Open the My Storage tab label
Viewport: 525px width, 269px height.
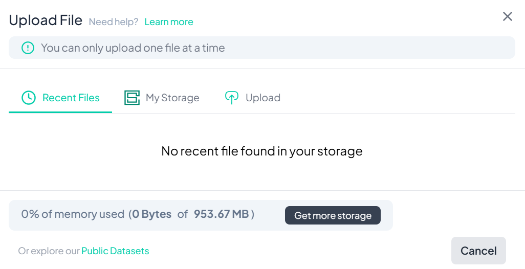click(172, 98)
